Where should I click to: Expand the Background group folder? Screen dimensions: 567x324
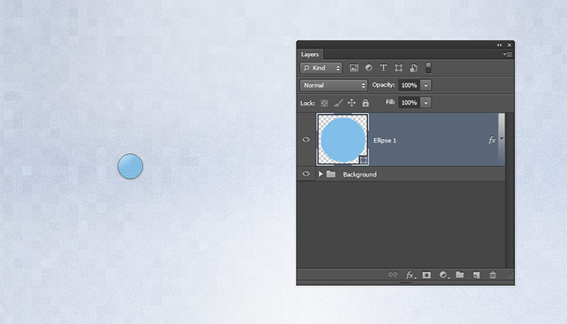tap(321, 174)
